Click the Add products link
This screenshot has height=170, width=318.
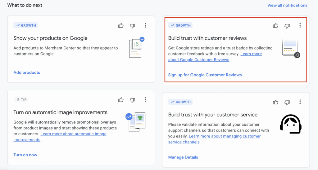click(x=27, y=72)
